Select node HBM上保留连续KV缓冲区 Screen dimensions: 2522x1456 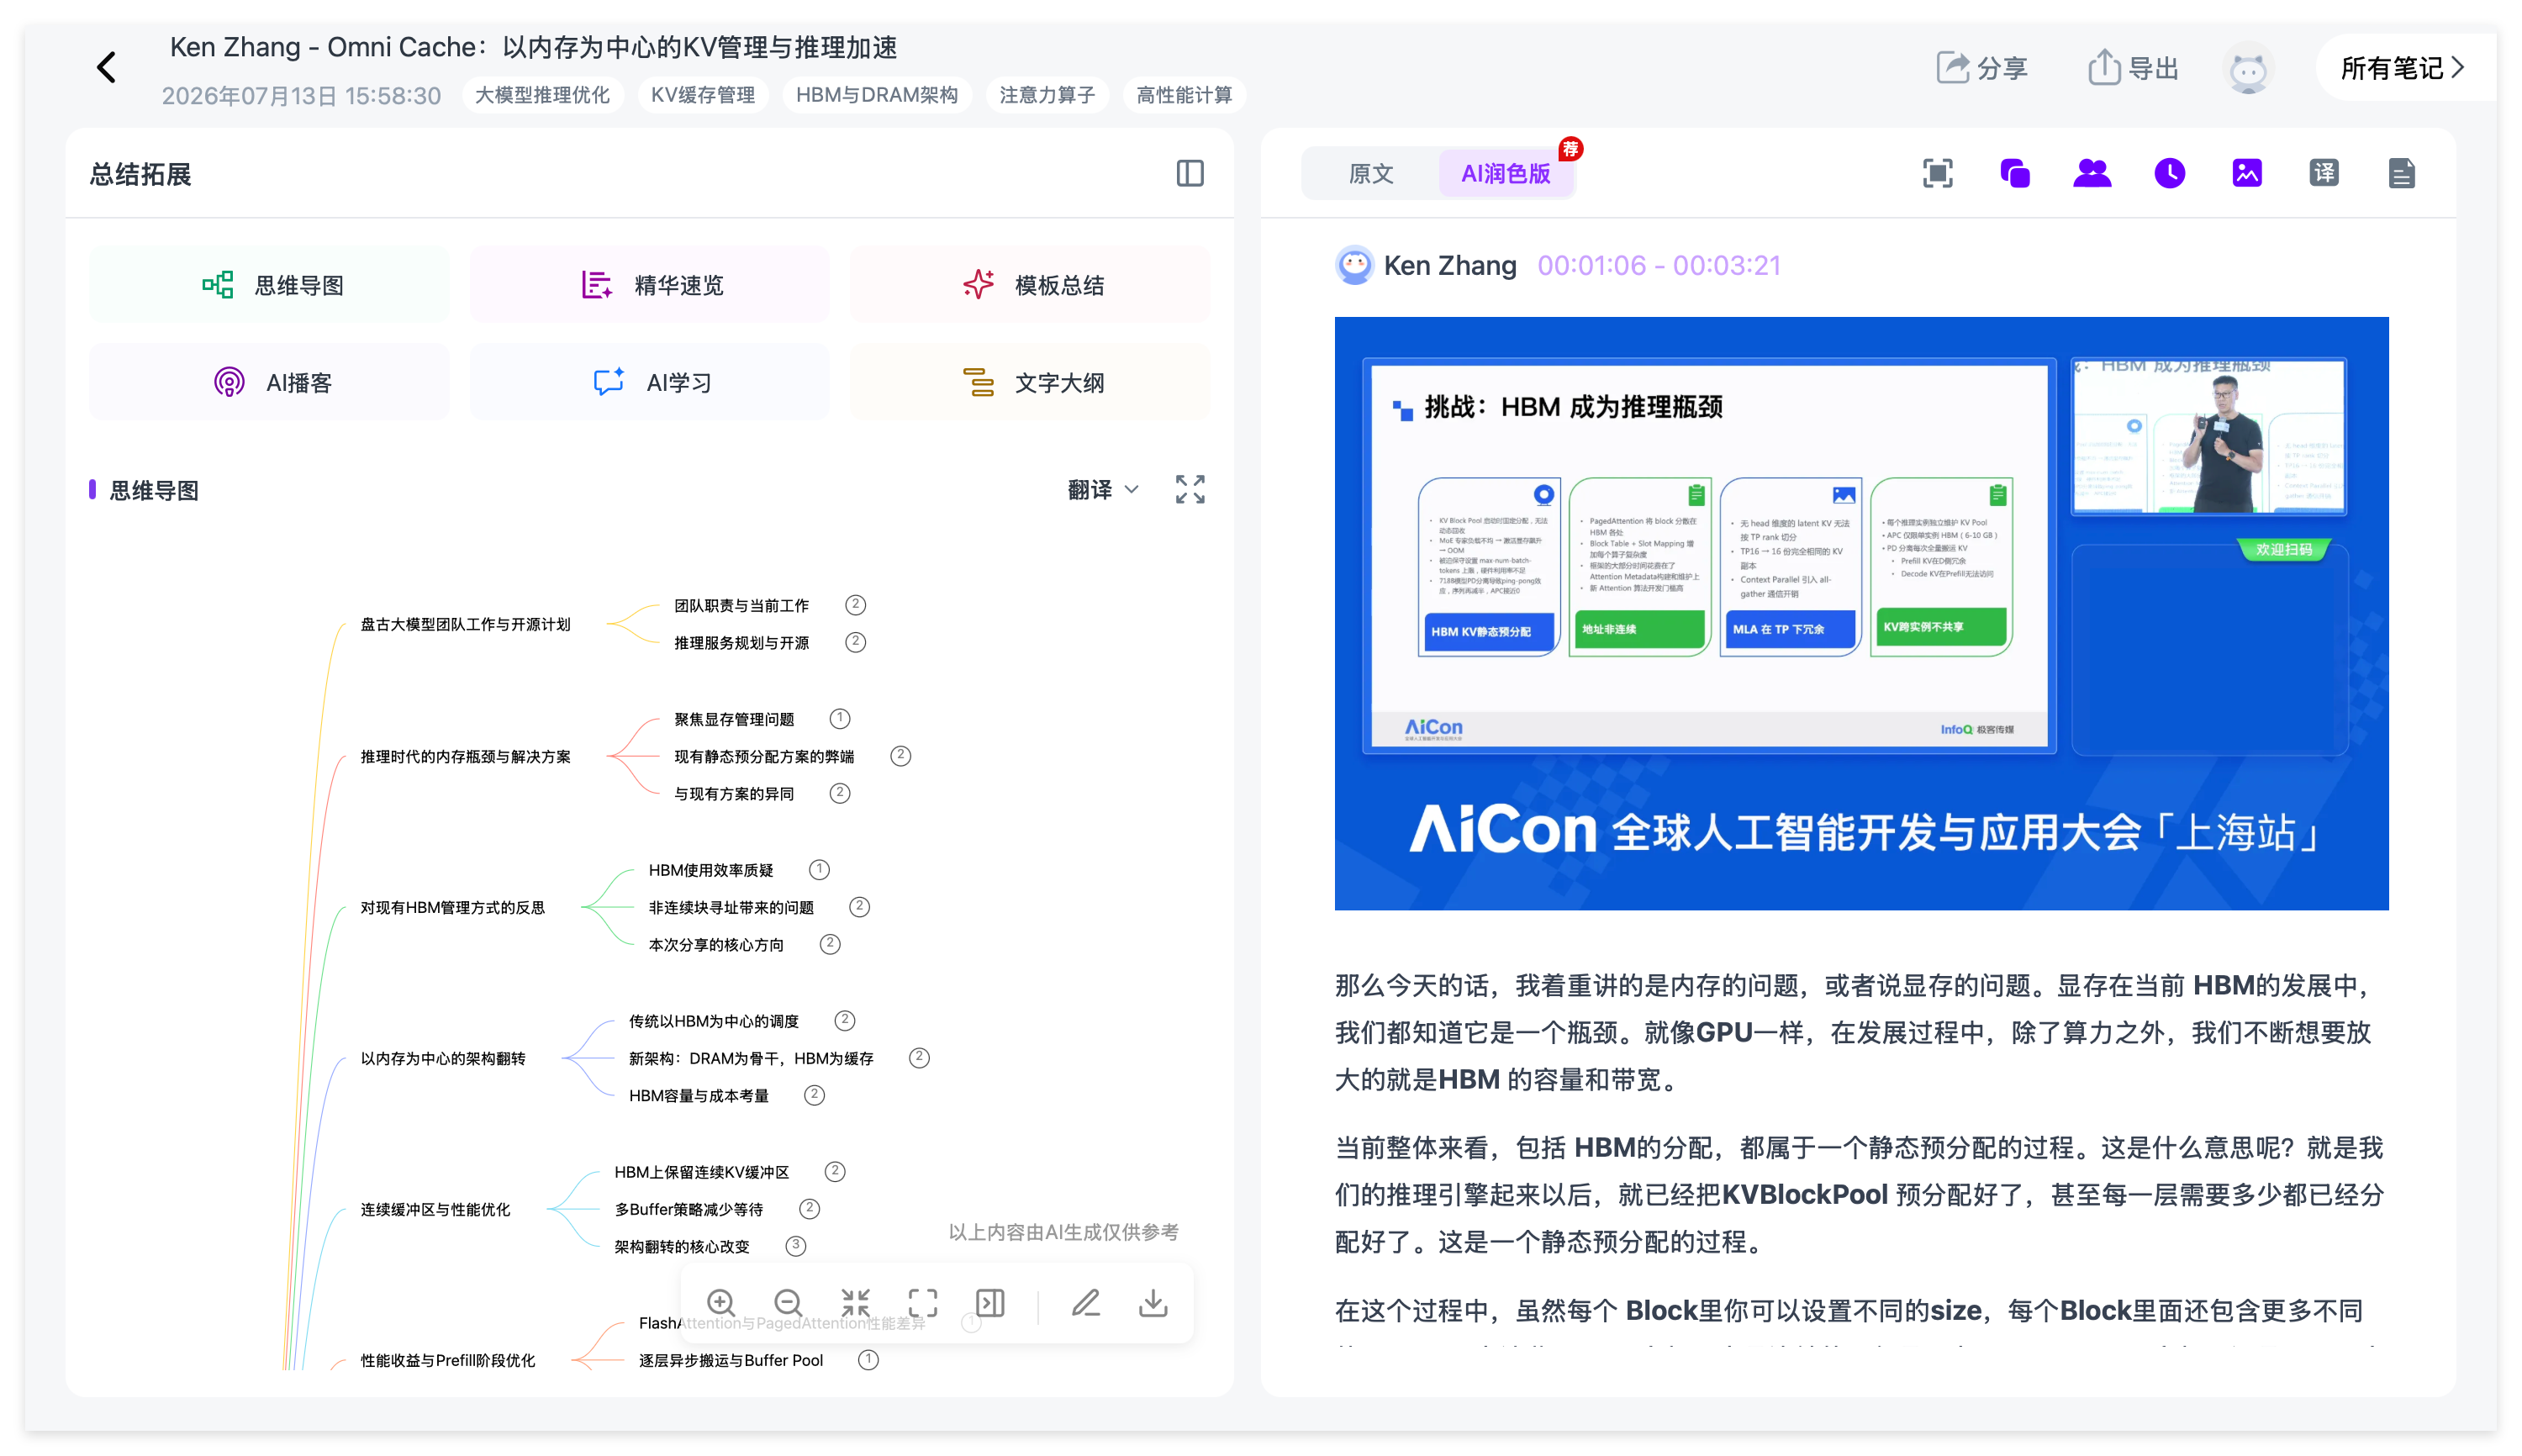701,1172
